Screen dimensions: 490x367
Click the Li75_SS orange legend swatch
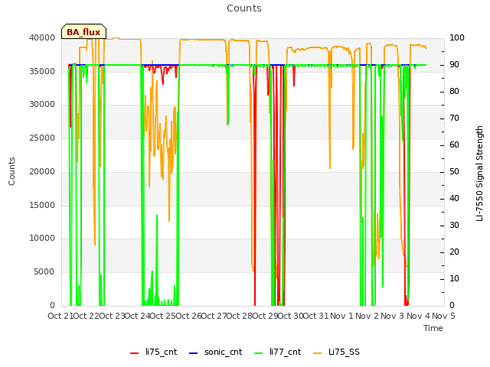318,353
